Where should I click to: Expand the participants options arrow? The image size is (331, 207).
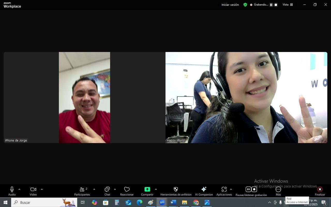click(94, 189)
